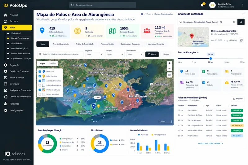Switch map view to Mapa
This screenshot has height=165, width=248.
click(42, 63)
